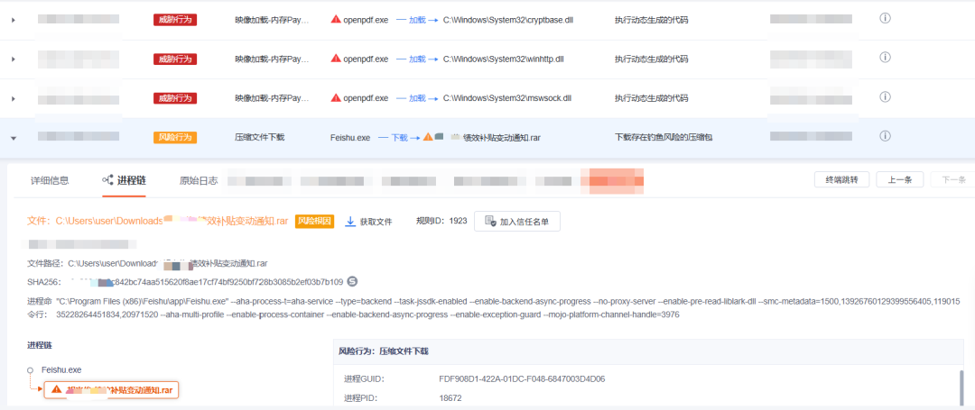
Task: Go to previous record with 上一条
Action: point(900,180)
